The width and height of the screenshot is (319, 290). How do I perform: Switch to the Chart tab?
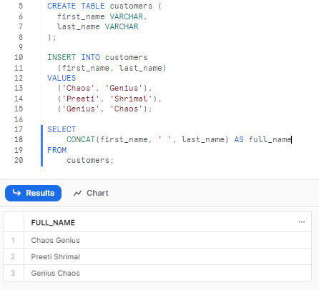pos(91,193)
